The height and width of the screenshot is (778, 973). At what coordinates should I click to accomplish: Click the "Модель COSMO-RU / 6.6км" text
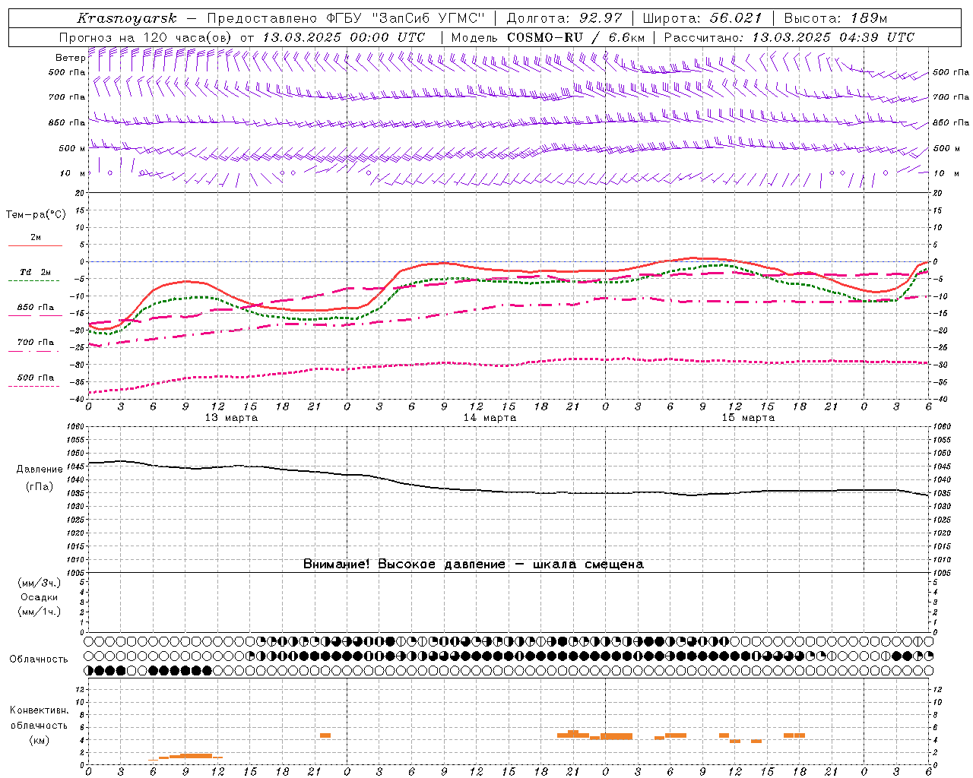click(x=548, y=37)
